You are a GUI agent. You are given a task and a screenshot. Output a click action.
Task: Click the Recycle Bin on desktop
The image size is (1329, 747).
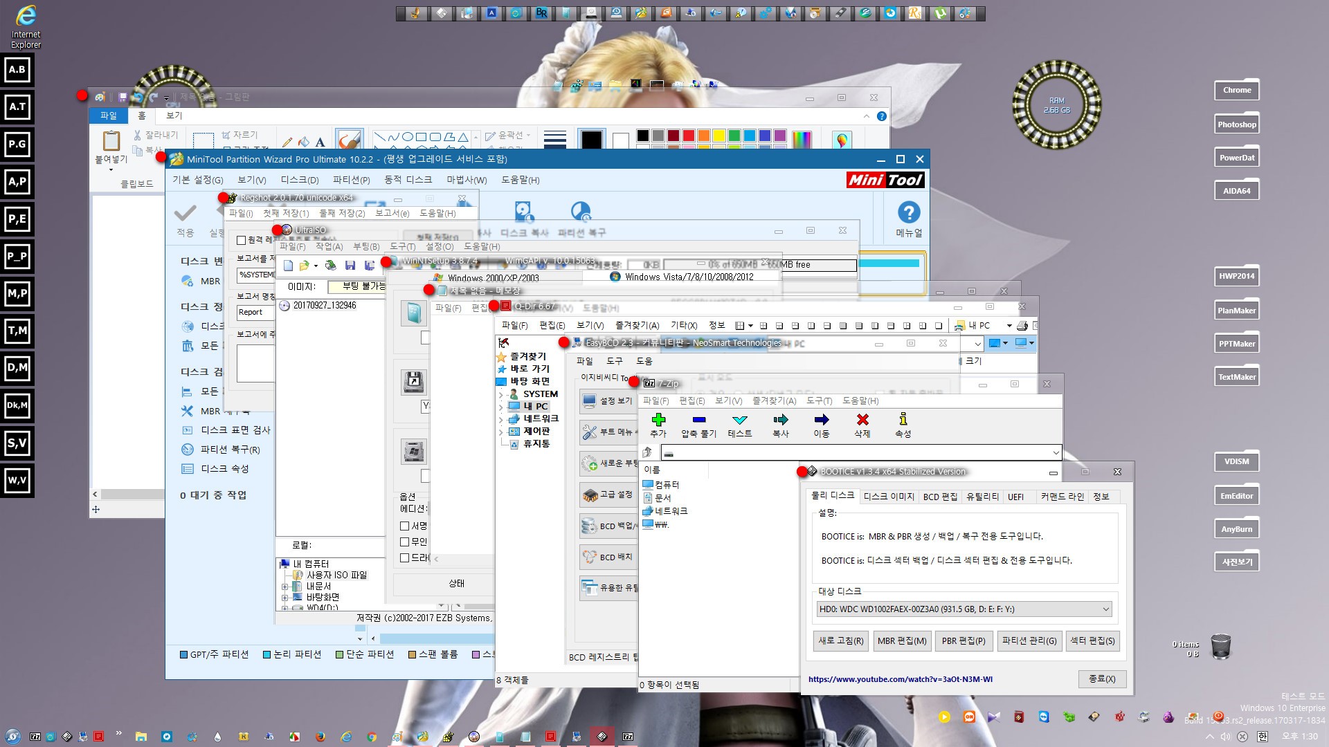pyautogui.click(x=1221, y=646)
